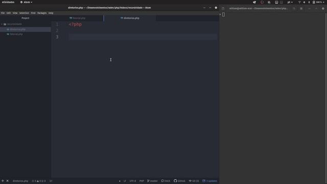Click the red circular tray icon
327x184 pixels.
pos(262,2)
